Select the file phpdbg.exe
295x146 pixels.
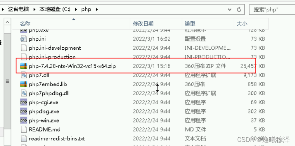tap(44, 111)
